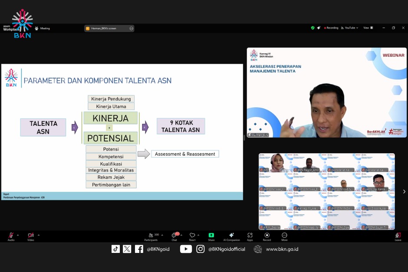Screen dimensions: 408x272
Task: Start video with the Video camera button
Action: 30,236
